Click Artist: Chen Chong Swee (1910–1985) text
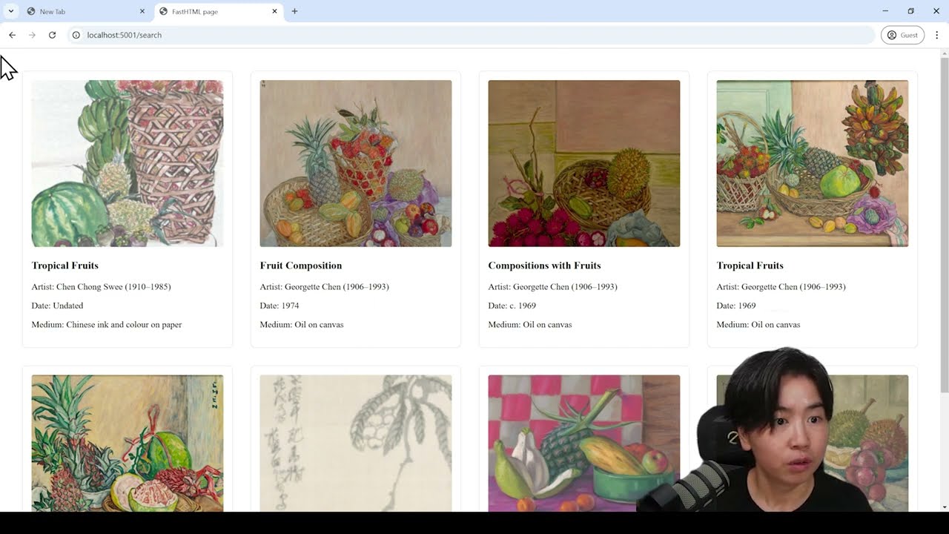Screen dimensions: 949x534 pos(102,287)
